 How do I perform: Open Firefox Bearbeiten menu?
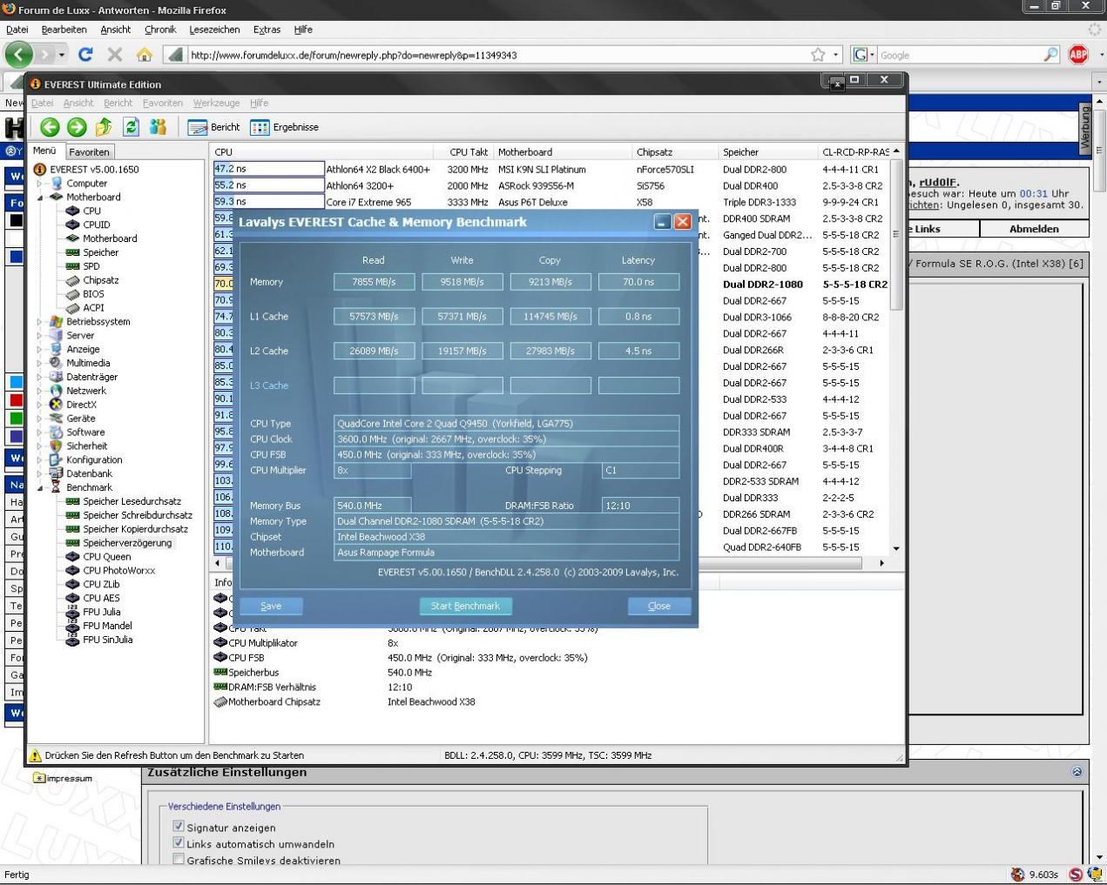point(64,30)
